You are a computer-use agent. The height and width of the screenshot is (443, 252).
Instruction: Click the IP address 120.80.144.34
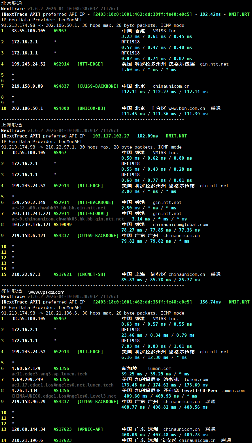(28, 429)
